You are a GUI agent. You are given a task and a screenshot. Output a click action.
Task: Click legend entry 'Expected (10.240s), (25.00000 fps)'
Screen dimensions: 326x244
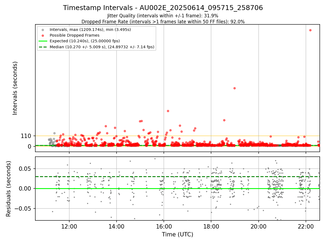coord(85,41)
